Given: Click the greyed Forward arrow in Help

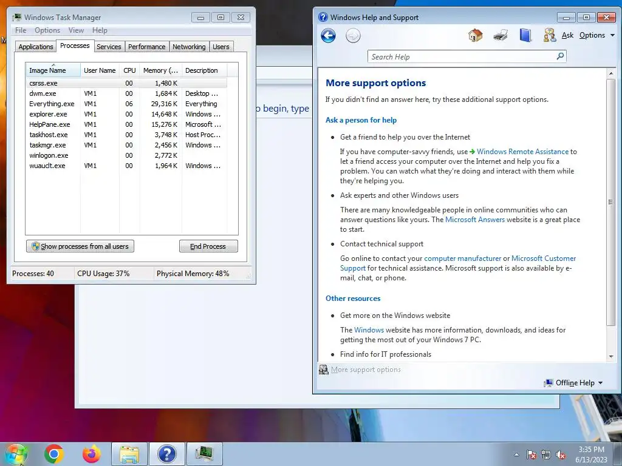Looking at the screenshot, I should pyautogui.click(x=353, y=36).
